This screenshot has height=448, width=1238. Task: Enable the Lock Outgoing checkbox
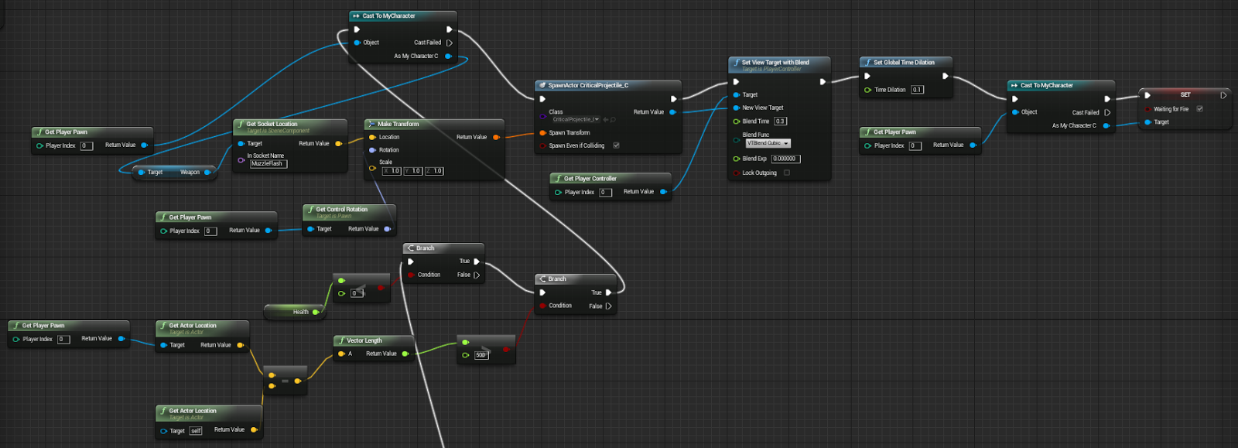click(787, 173)
